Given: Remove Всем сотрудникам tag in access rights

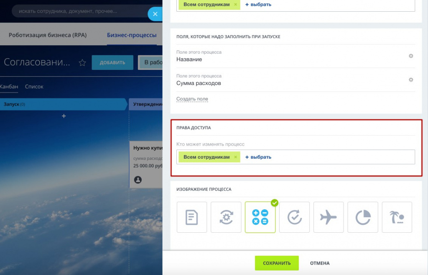Looking at the screenshot, I should (236, 157).
